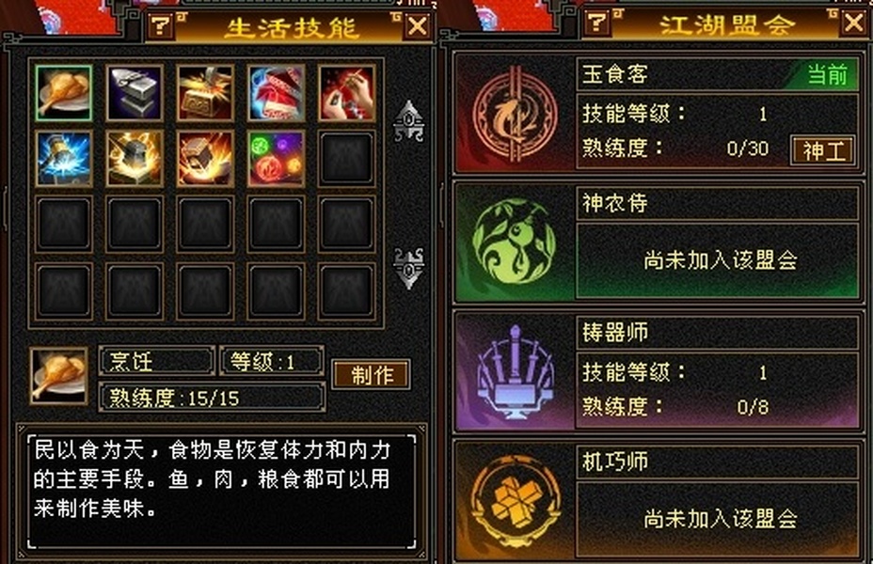Select the colored gem orbs skill icon
This screenshot has width=873, height=564.
point(277,159)
